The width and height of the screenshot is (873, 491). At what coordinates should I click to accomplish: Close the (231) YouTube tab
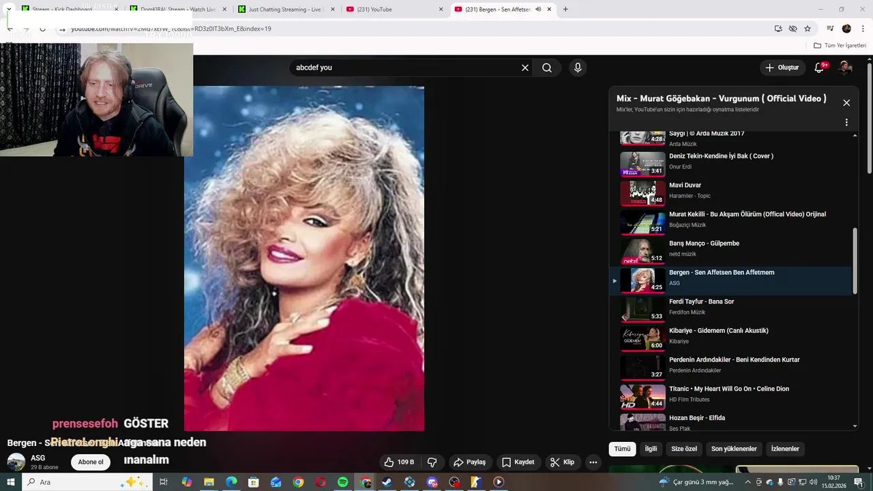(x=441, y=10)
